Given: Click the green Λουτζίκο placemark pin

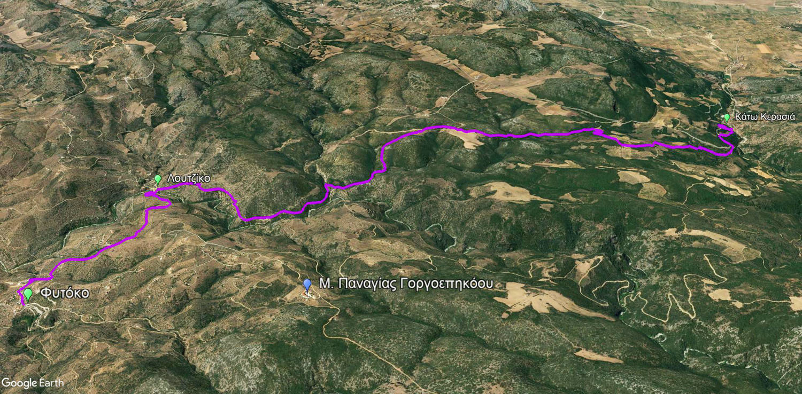Looking at the screenshot, I should pyautogui.click(x=158, y=180).
